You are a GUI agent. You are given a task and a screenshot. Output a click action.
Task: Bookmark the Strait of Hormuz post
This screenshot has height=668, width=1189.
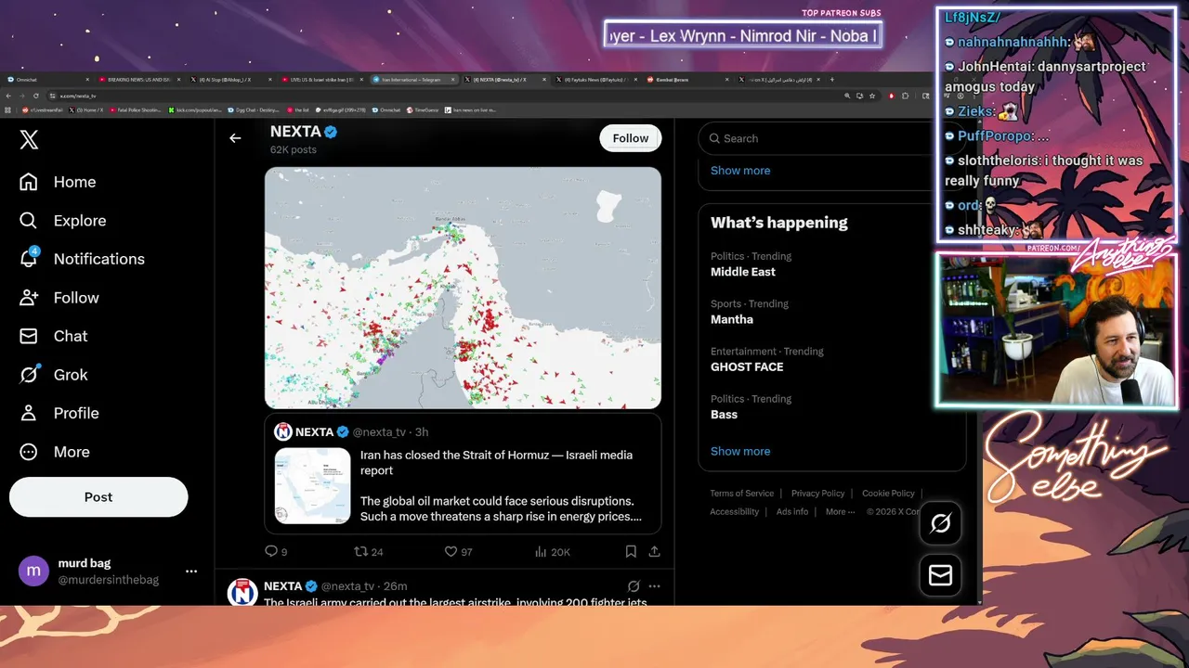pos(631,551)
